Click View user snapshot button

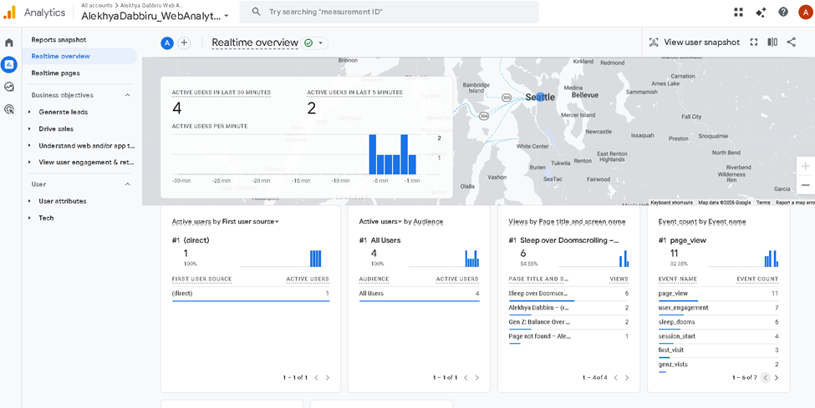click(694, 43)
